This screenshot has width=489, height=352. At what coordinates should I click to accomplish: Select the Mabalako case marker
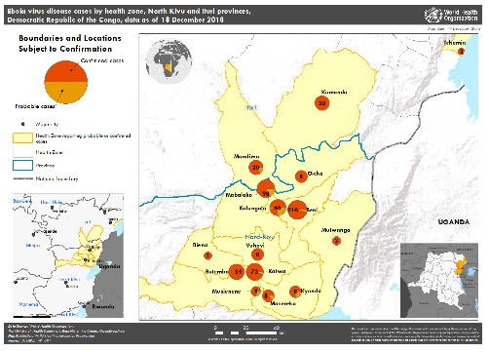266,189
